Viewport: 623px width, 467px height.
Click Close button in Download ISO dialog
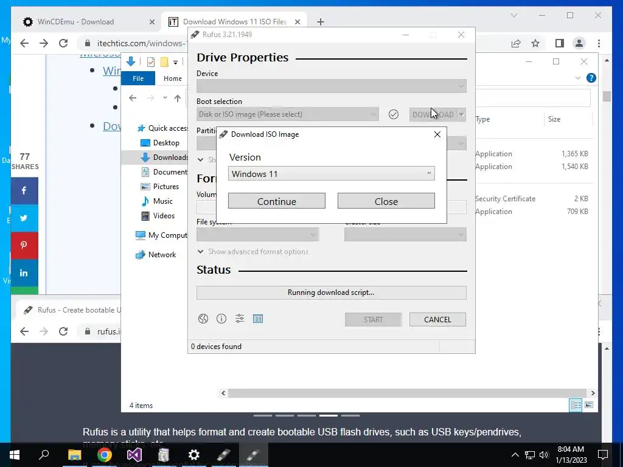386,201
